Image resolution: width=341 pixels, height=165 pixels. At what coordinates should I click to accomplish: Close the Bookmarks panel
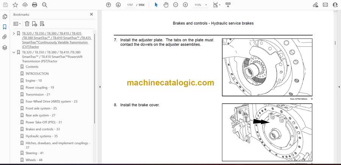click(x=91, y=14)
